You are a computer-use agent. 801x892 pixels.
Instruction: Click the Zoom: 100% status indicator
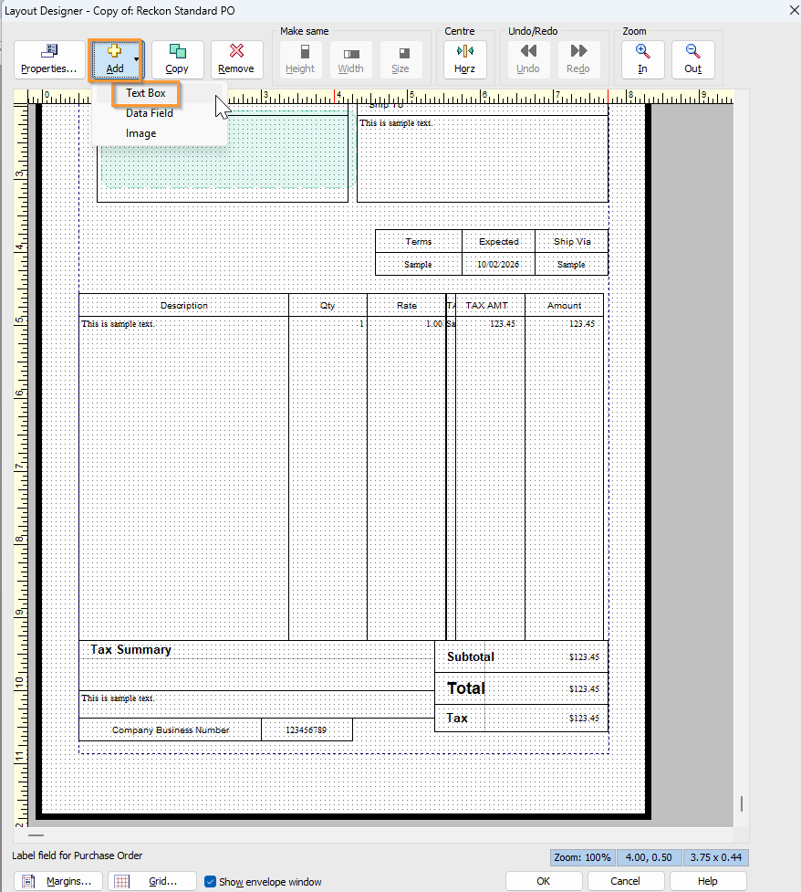point(583,857)
